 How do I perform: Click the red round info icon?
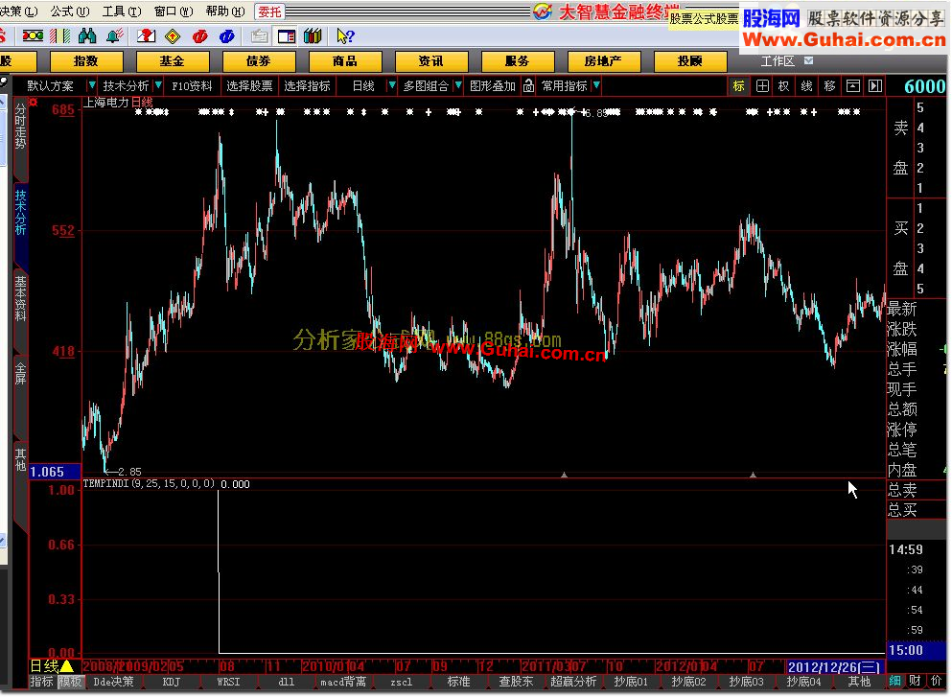[199, 36]
